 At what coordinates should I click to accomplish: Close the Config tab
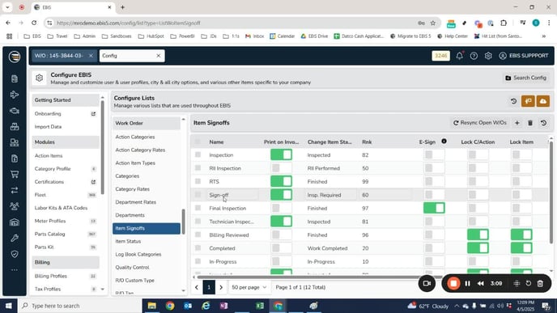tap(159, 56)
